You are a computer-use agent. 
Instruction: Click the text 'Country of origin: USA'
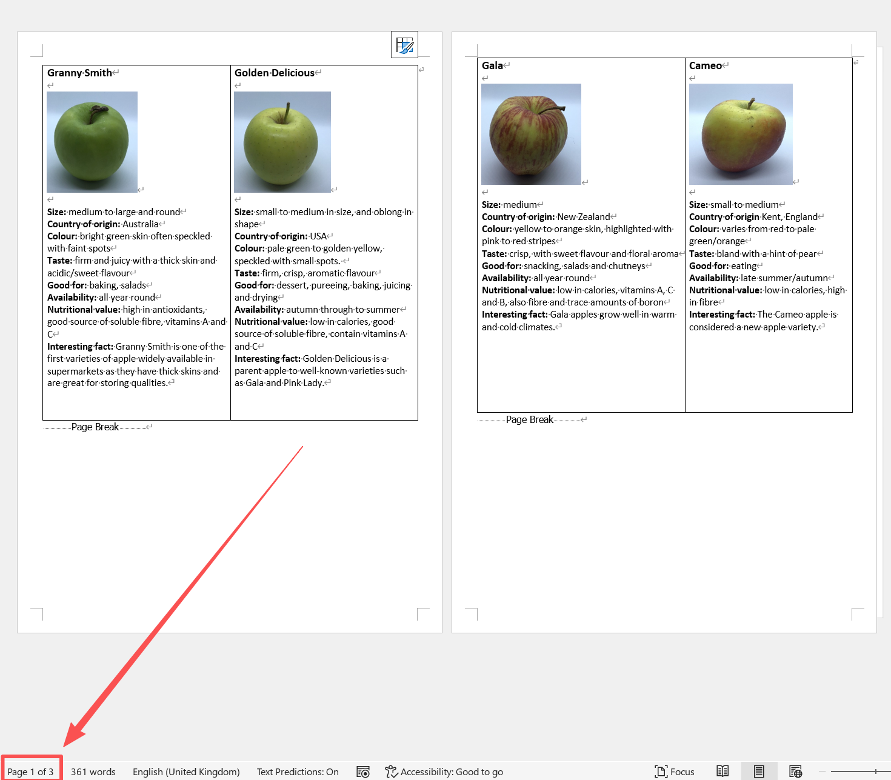coord(281,236)
